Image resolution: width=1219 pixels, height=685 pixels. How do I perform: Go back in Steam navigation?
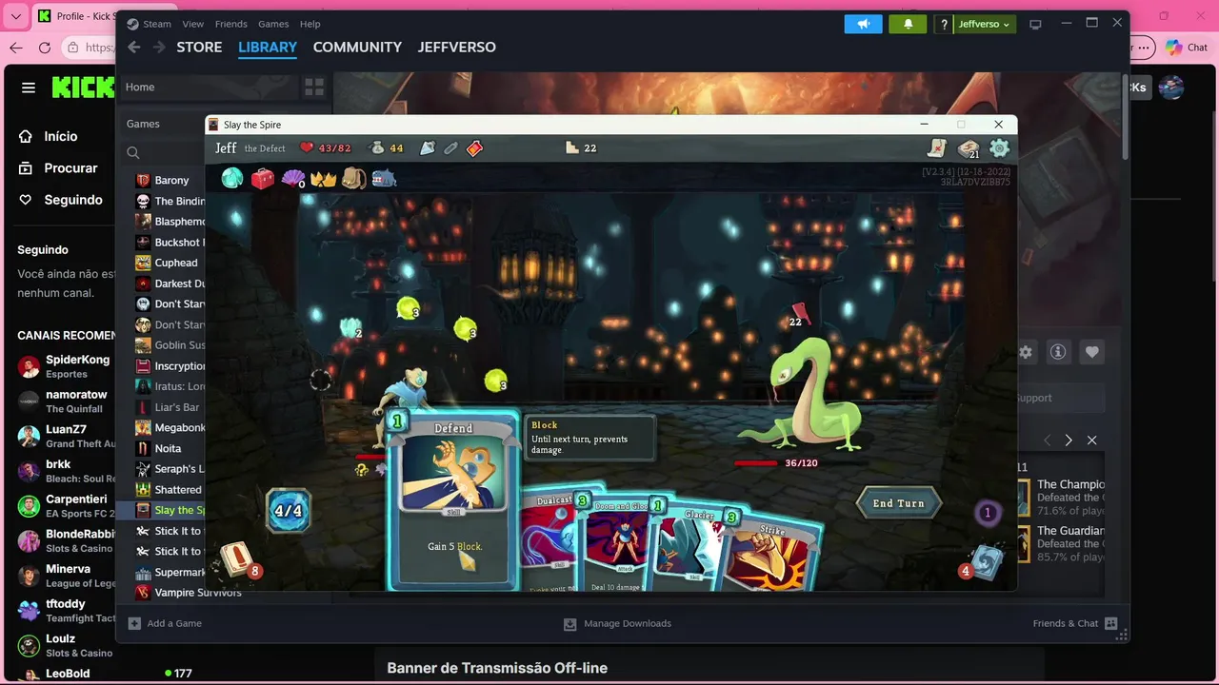133,47
